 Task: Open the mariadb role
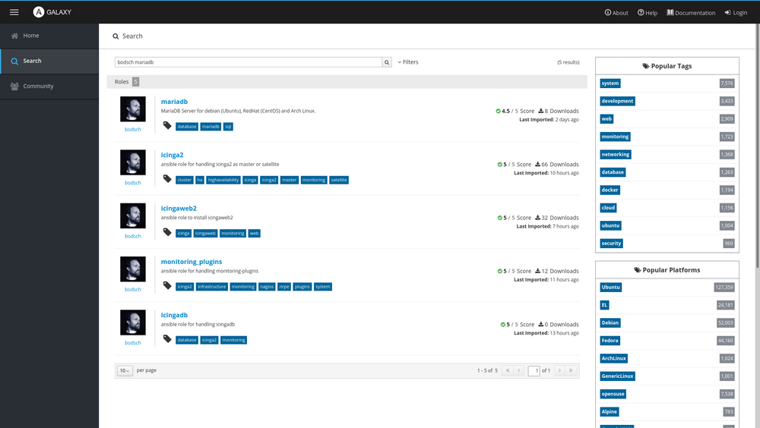pyautogui.click(x=174, y=102)
